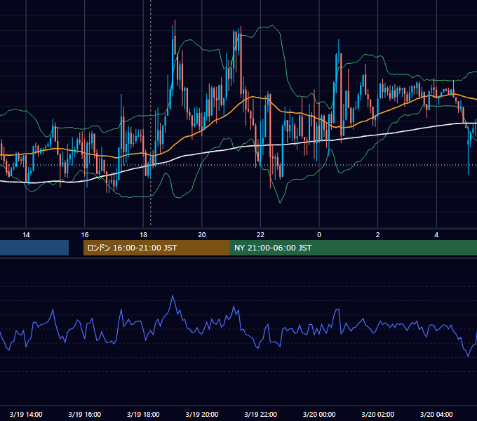
Task: Click the 3/19 18:00 time label
Action: [x=143, y=414]
